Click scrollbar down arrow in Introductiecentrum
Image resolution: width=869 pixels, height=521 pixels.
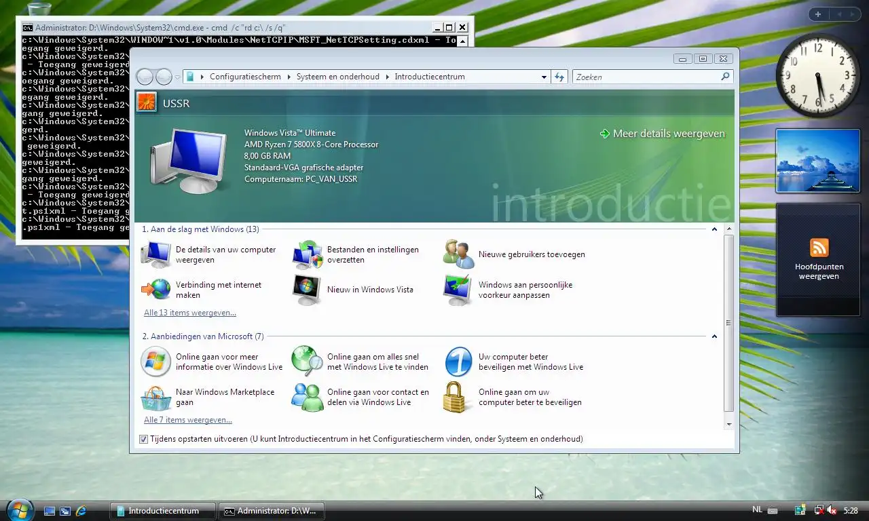[728, 424]
